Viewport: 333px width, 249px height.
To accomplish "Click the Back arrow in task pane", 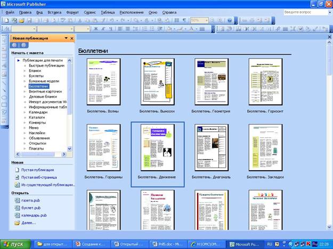I will click(x=14, y=45).
